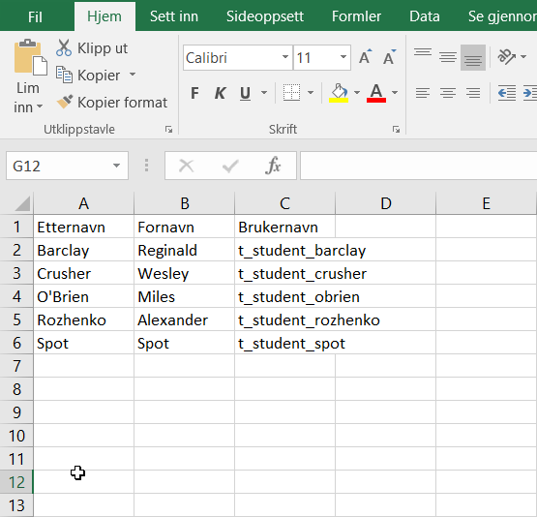Expand the Name Box dropdown arrow

(x=116, y=166)
